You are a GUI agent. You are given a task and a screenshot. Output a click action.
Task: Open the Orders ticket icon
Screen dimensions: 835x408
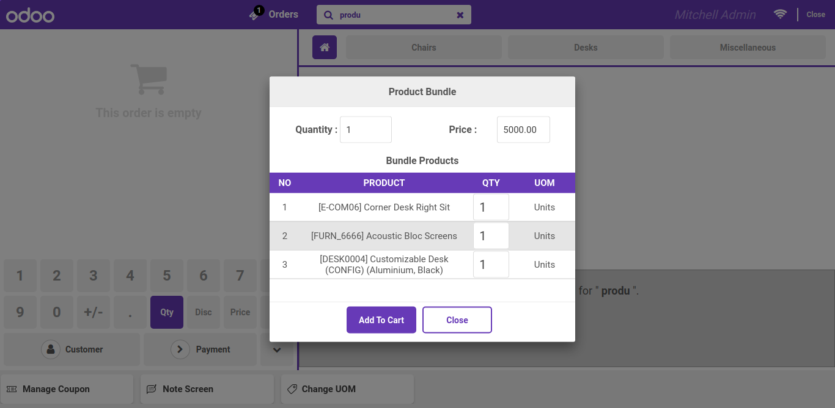256,14
